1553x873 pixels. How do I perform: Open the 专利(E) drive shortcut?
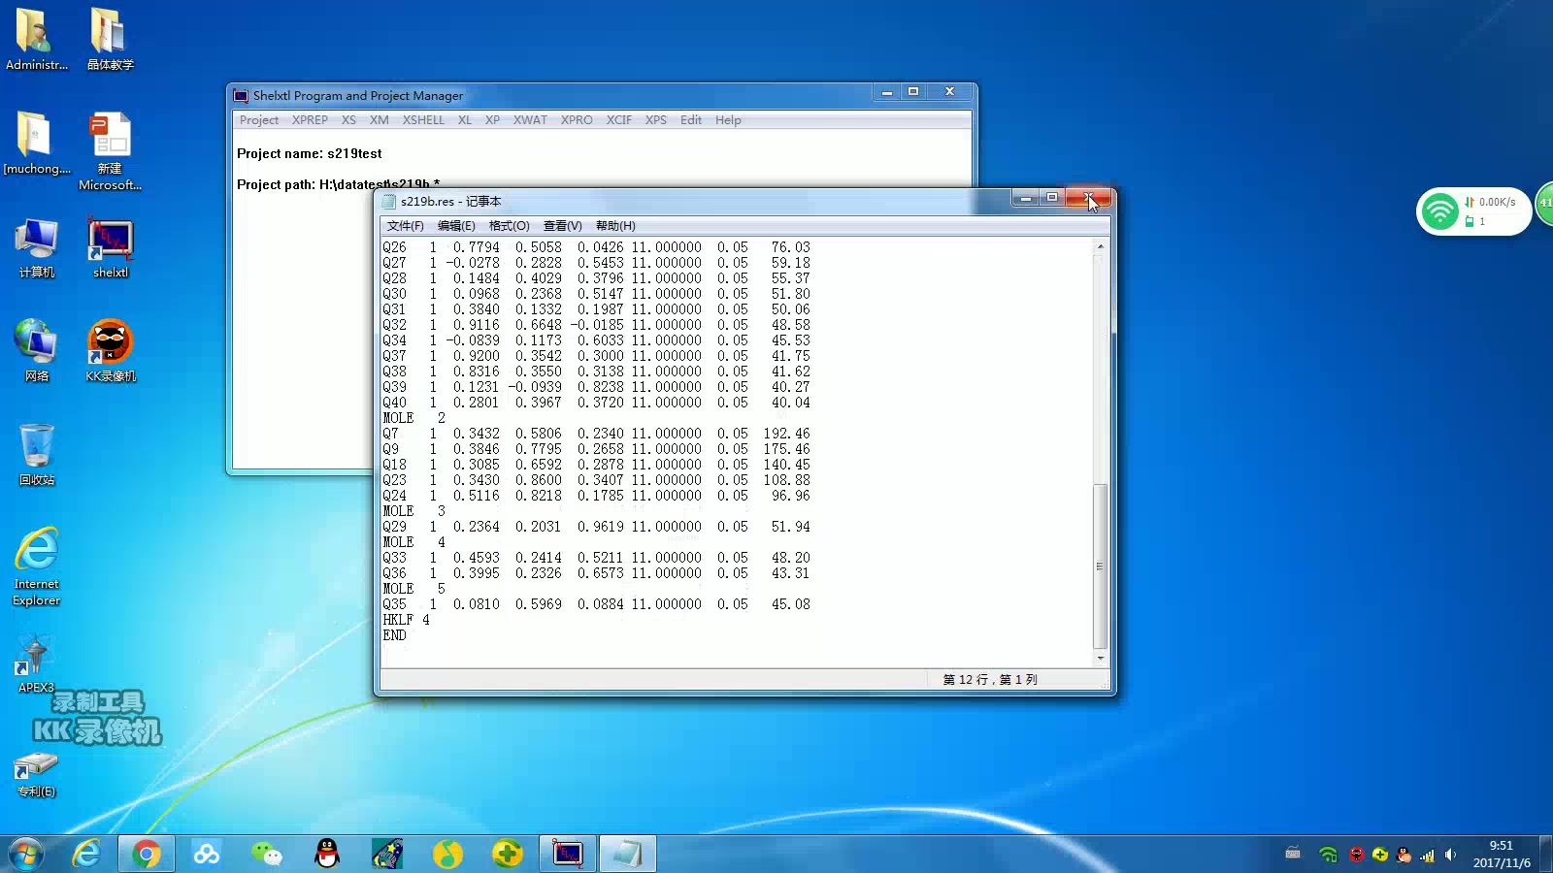point(36,774)
